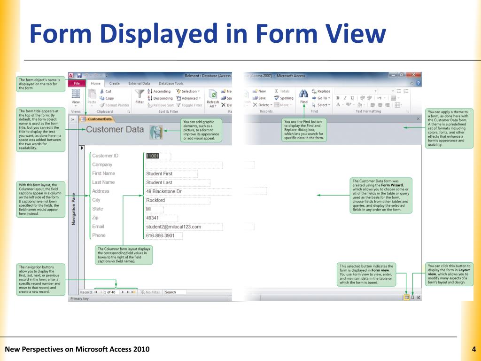Click the Font Color A button
This screenshot has height=361, width=481.
[x=339, y=105]
